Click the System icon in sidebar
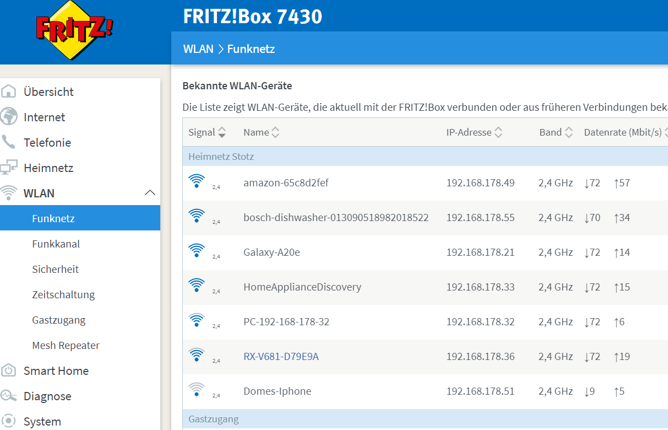The height and width of the screenshot is (430, 668). (x=9, y=421)
